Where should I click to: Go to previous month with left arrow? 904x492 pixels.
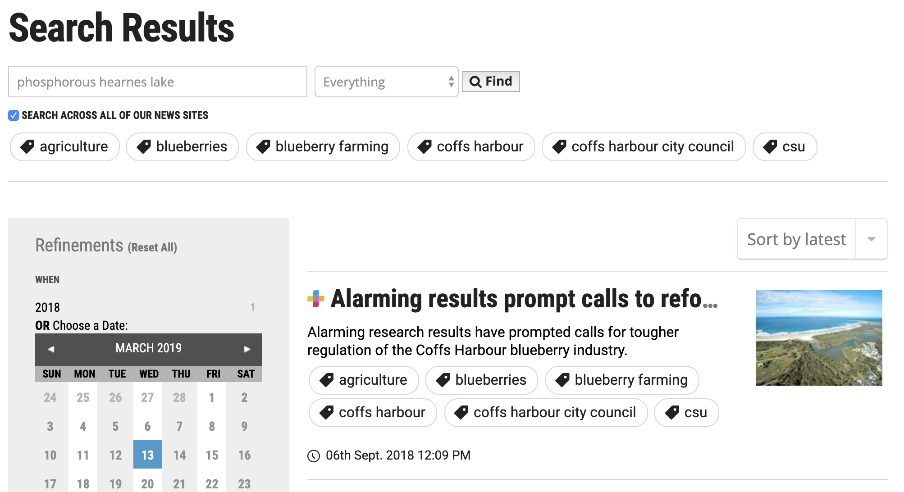tap(51, 349)
